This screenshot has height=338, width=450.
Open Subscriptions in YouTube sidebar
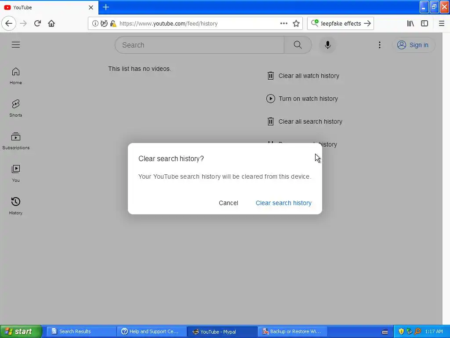(x=16, y=141)
